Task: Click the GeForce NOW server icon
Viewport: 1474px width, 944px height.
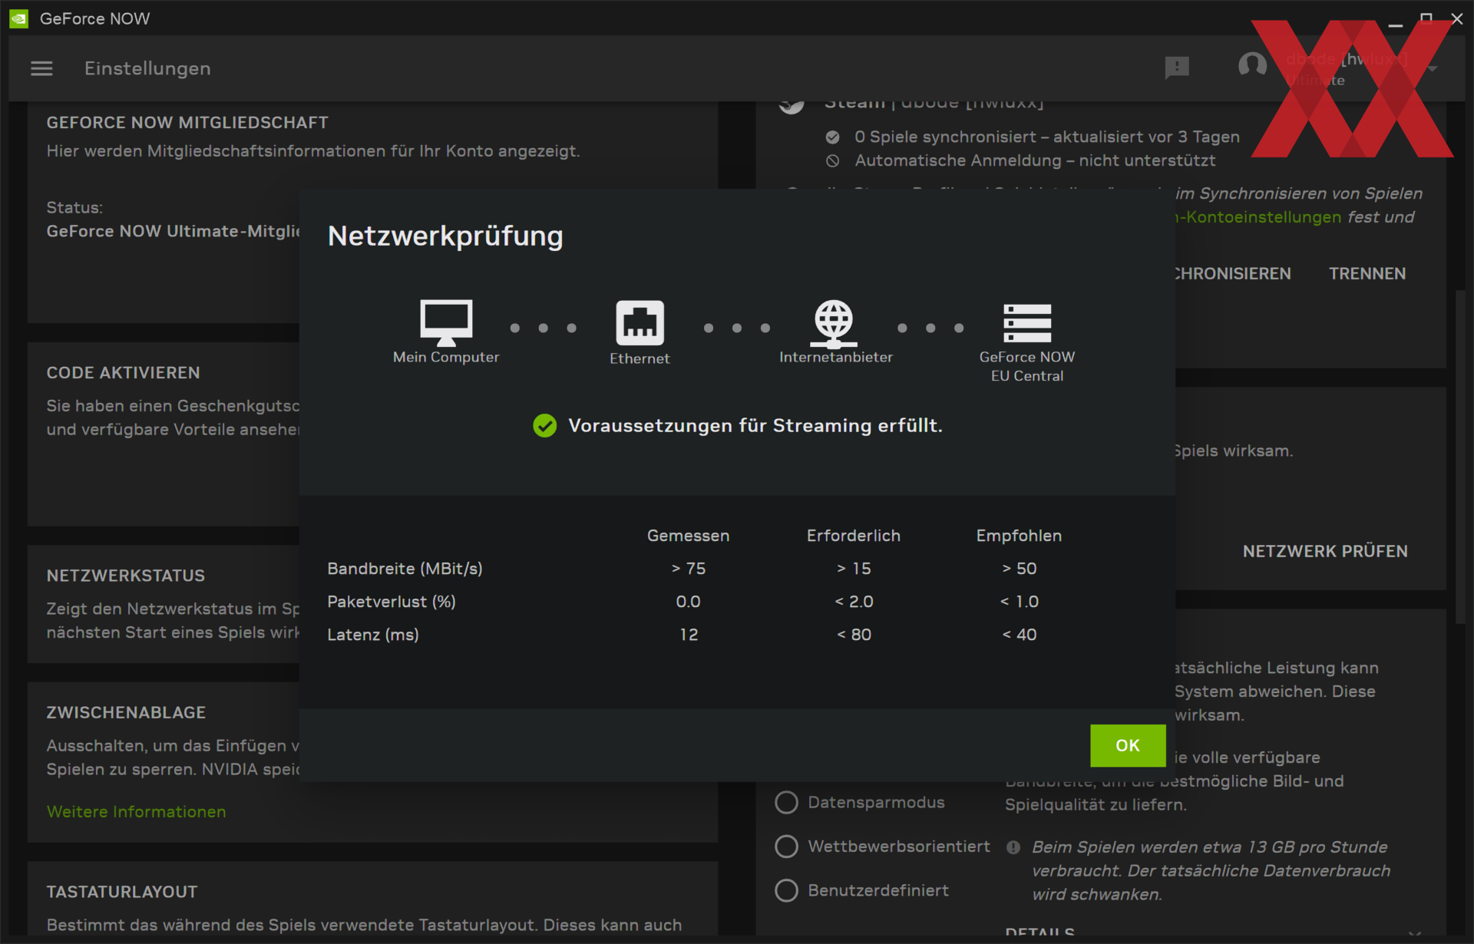Action: 1027,323
